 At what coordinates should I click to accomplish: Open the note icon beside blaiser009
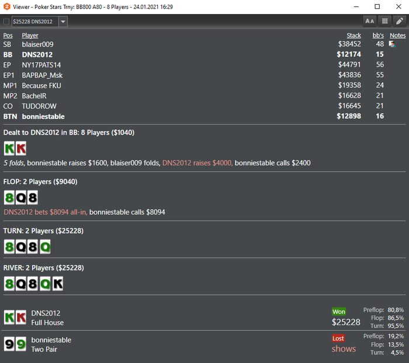[392, 44]
